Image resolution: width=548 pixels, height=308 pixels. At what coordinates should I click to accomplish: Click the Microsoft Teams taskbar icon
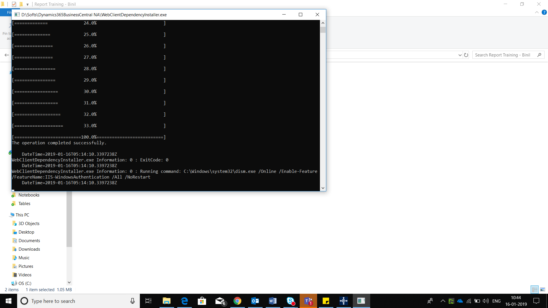point(308,301)
